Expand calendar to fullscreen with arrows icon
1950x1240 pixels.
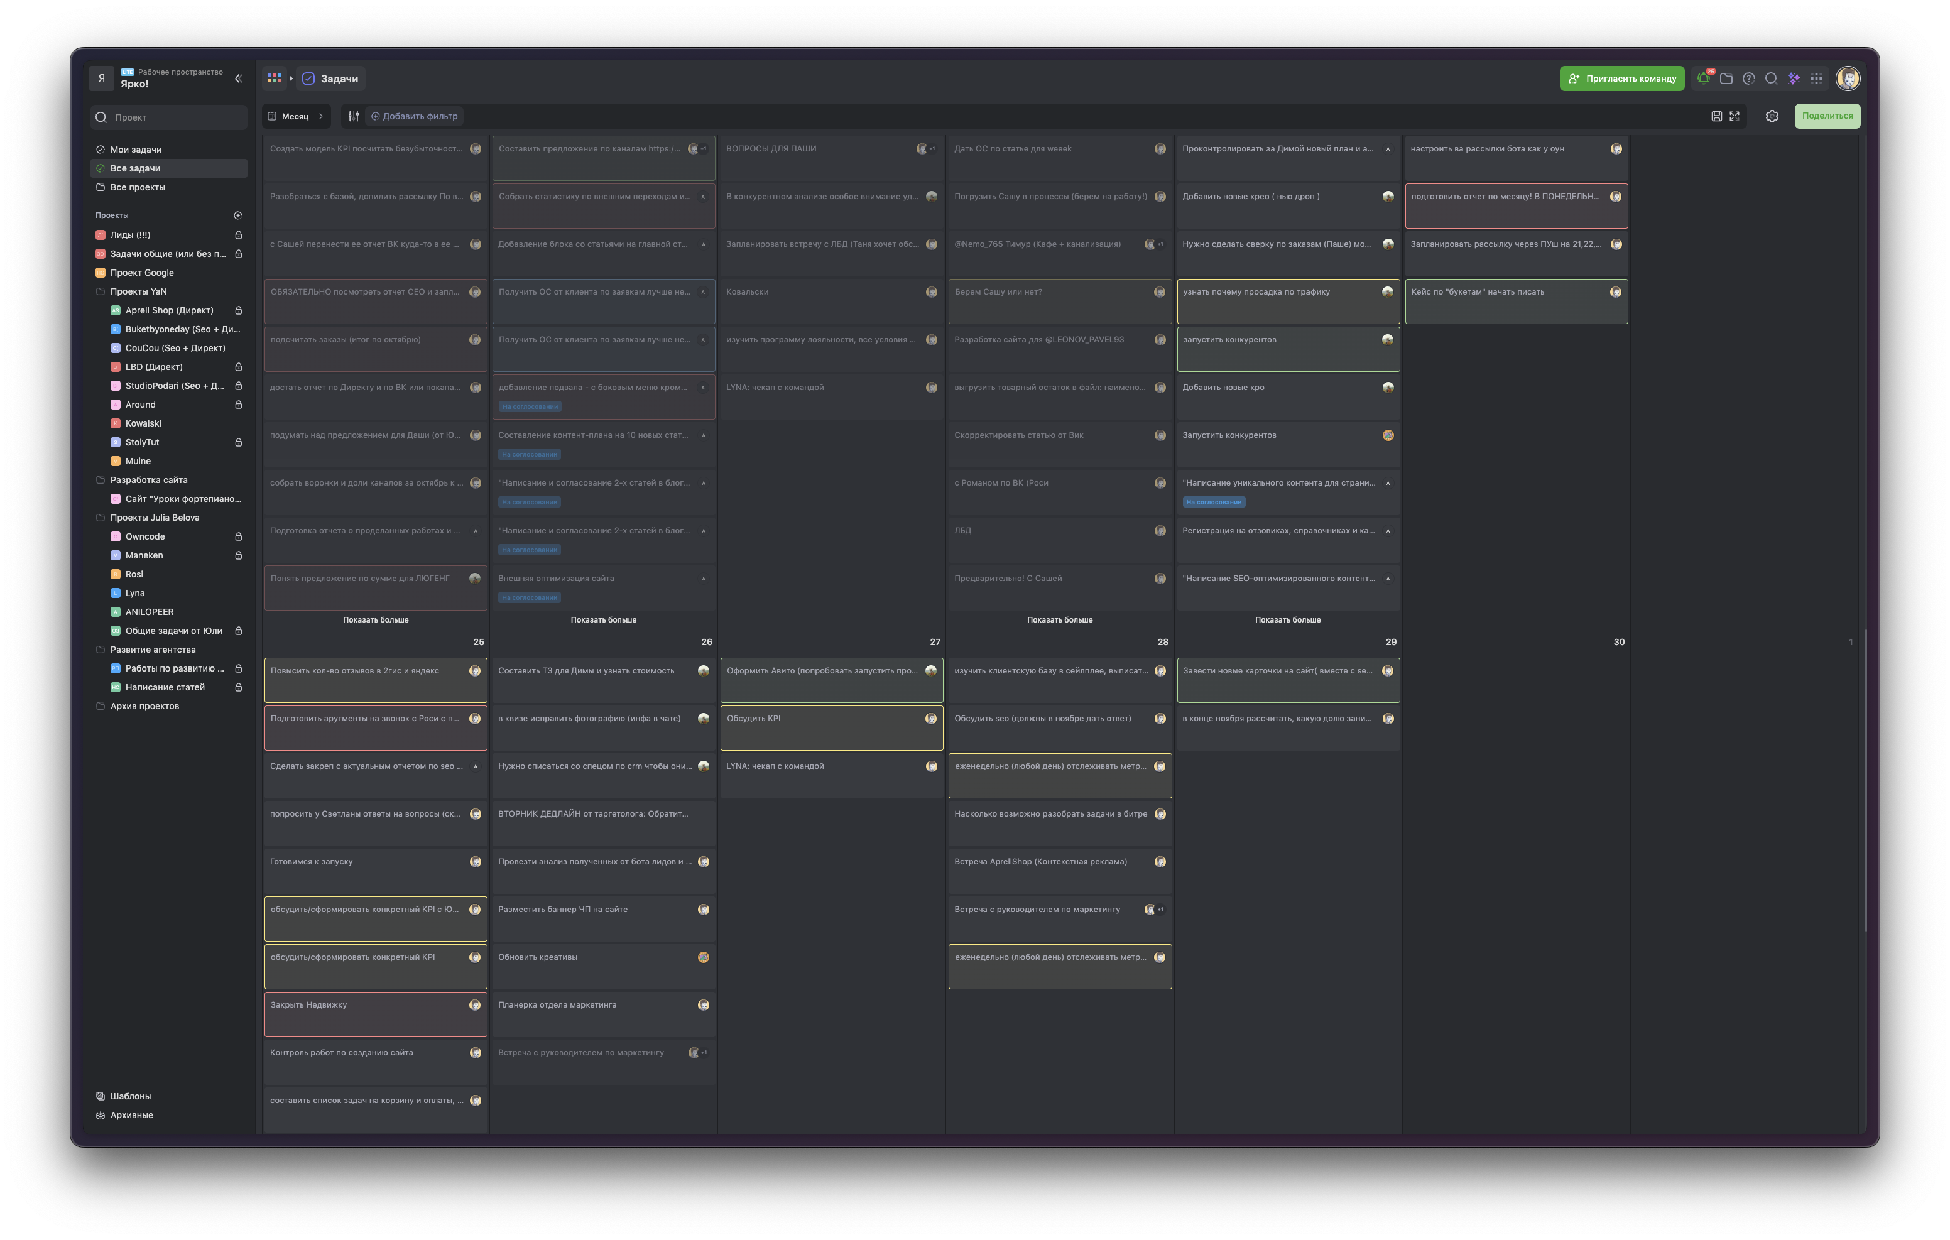(1735, 116)
